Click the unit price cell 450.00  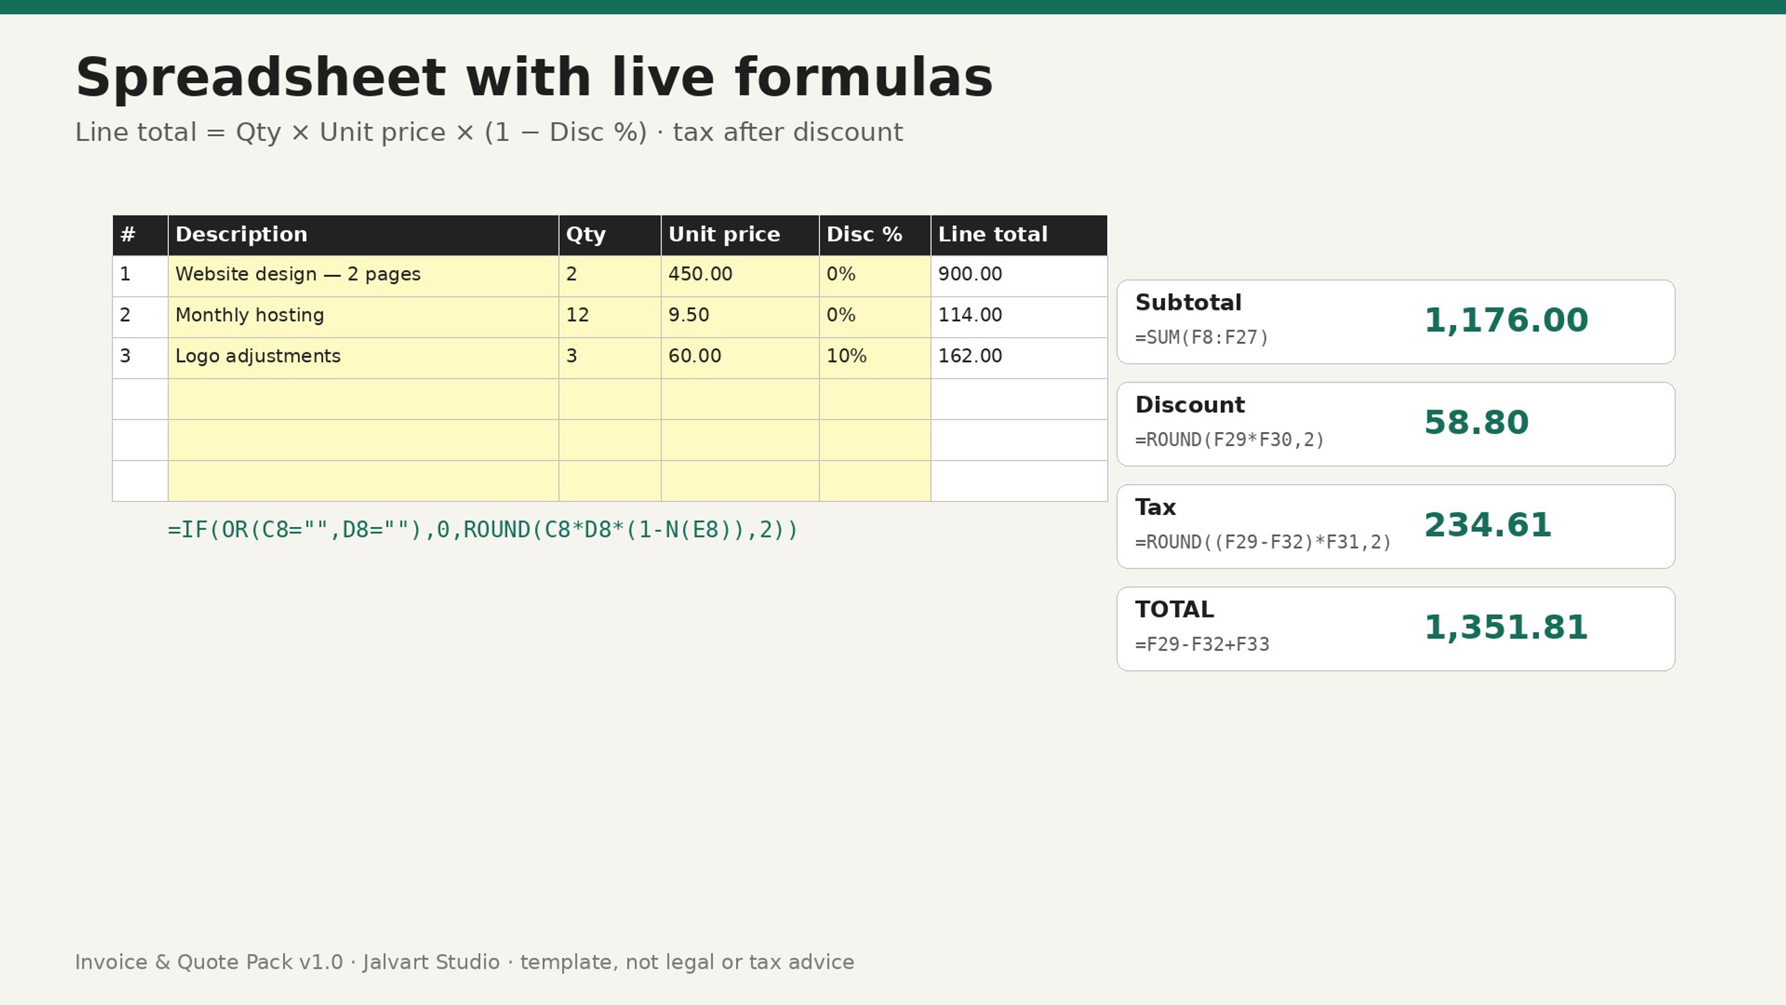[x=740, y=276]
